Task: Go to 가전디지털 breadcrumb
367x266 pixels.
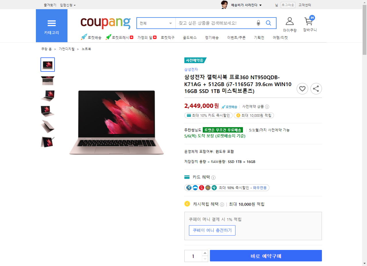Action: (67, 49)
